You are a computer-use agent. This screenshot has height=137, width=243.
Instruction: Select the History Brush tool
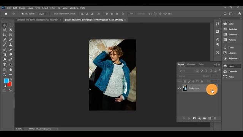[4, 50]
